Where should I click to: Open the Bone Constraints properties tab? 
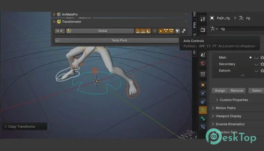(203, 127)
